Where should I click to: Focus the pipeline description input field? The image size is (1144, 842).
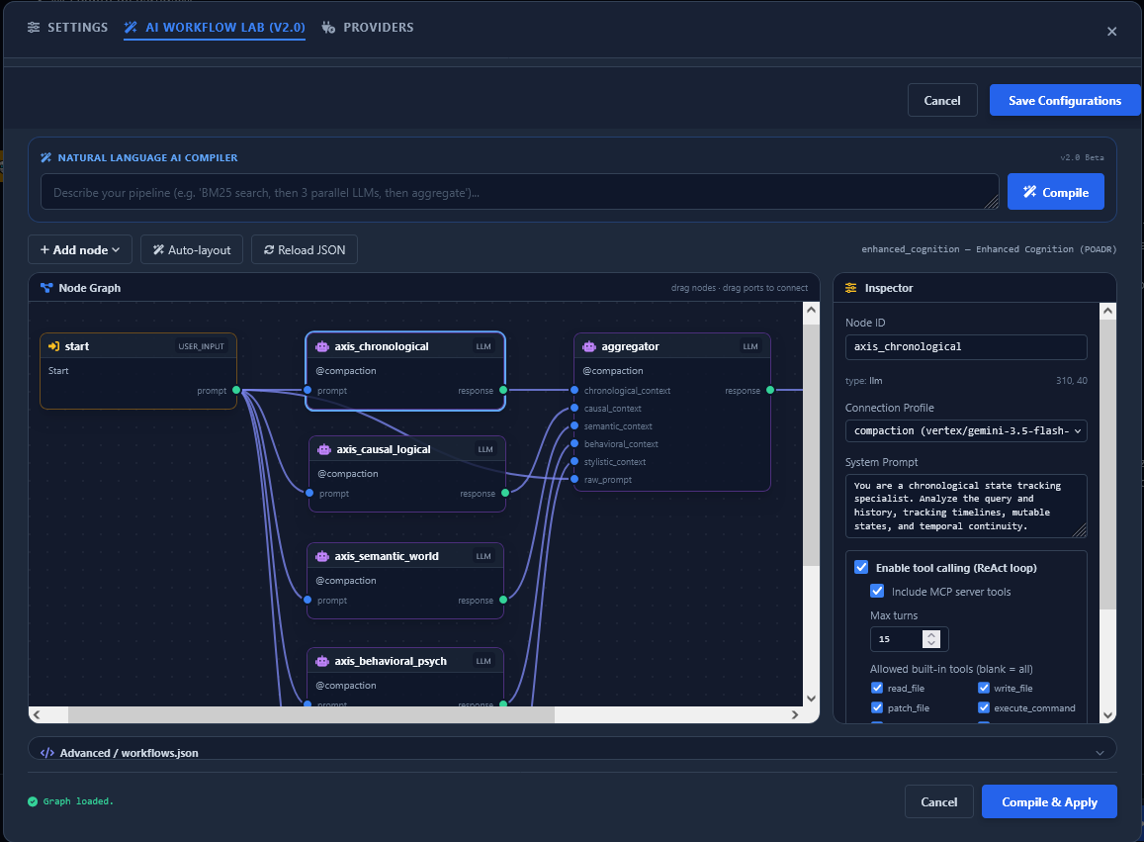coord(519,192)
